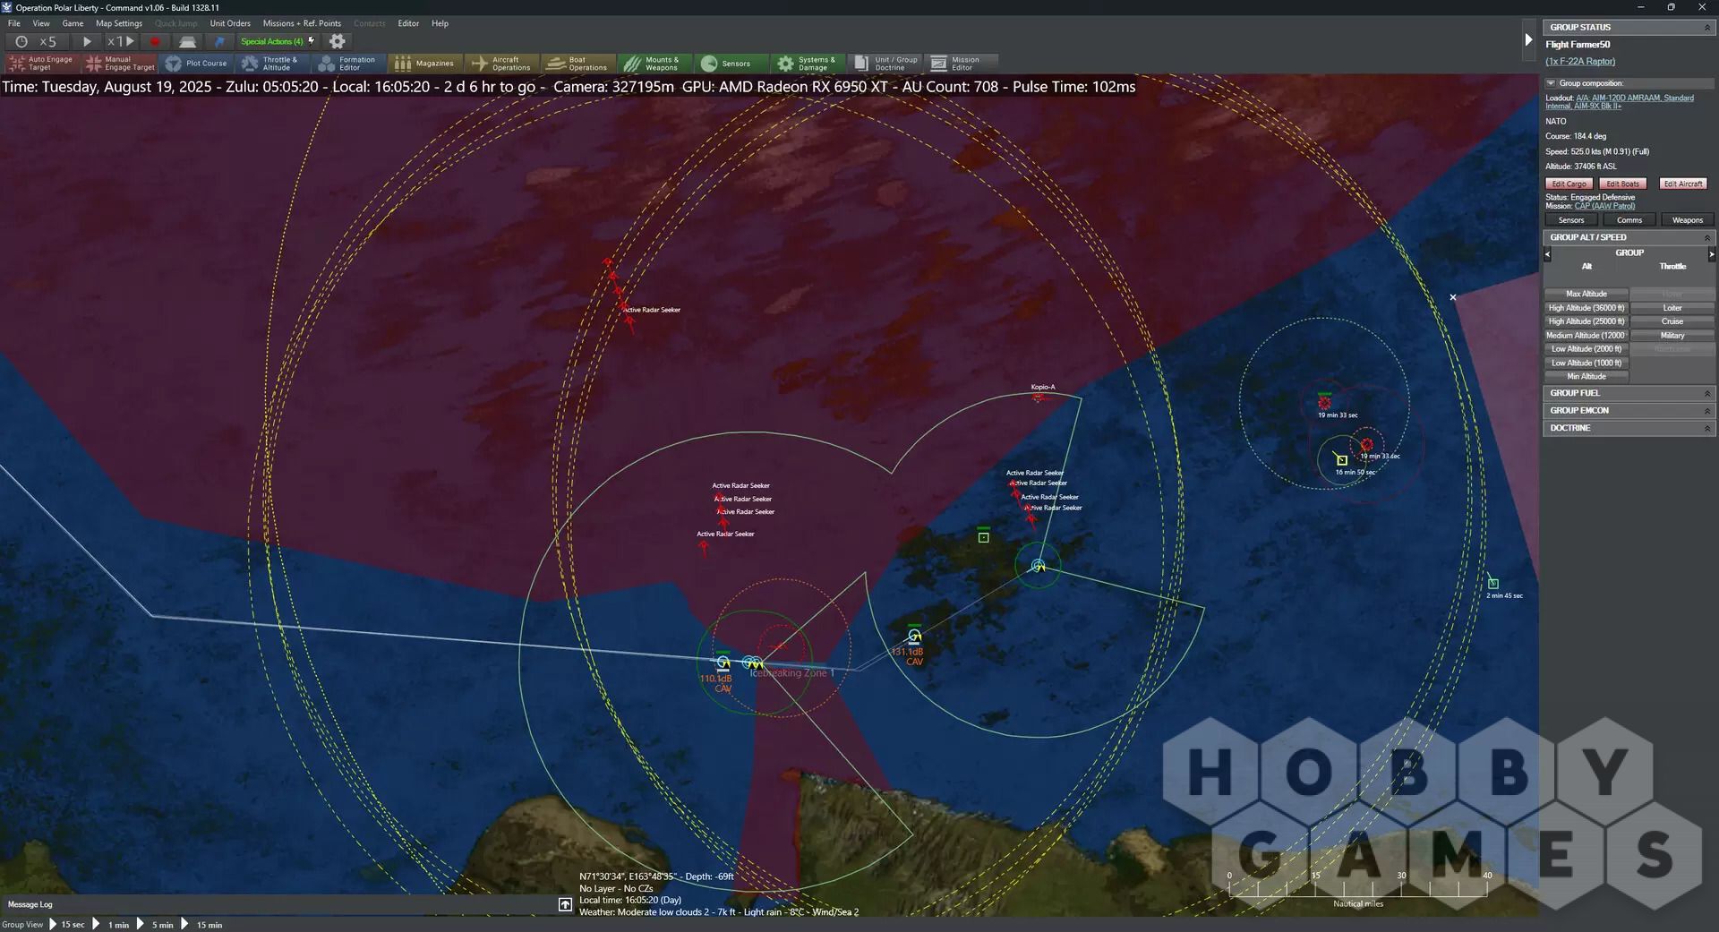The width and height of the screenshot is (1719, 932).
Task: Click the blue pin toolbar icon
Action: click(x=219, y=41)
